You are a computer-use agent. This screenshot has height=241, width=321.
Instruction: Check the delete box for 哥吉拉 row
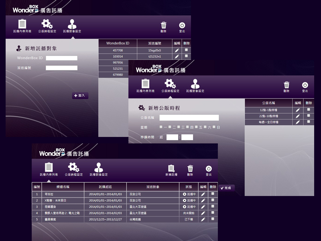[213, 194]
